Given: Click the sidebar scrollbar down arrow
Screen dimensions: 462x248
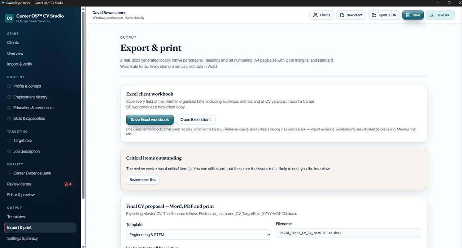Looking at the screenshot, I should pyautogui.click(x=83, y=246).
